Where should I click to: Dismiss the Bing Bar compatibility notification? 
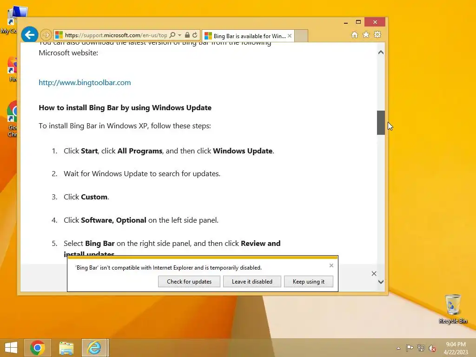click(331, 265)
